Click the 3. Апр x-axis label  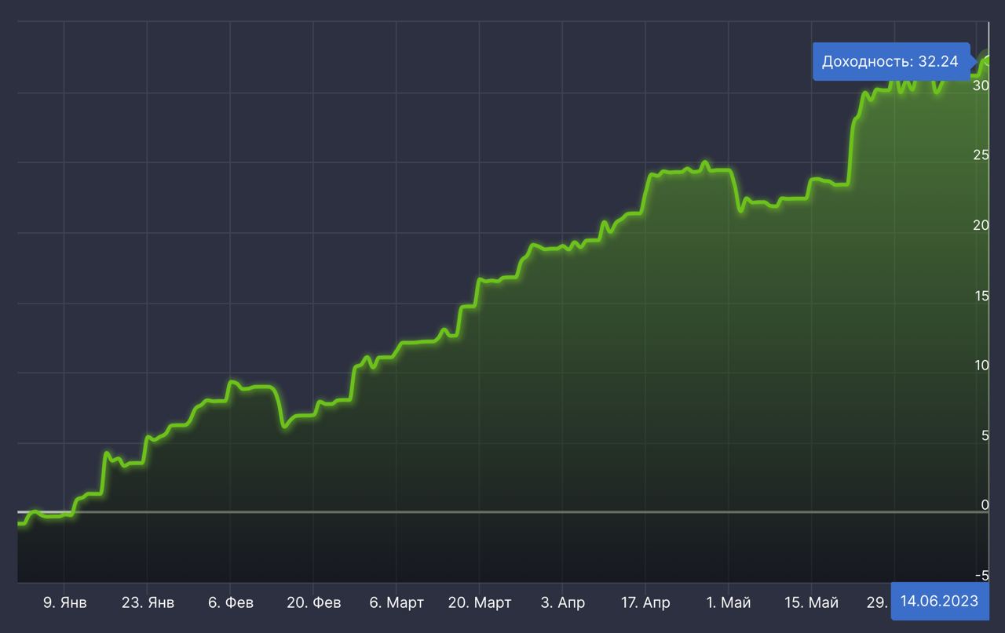pos(562,602)
